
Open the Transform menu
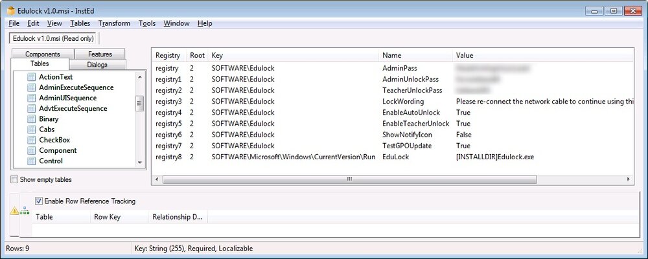tap(115, 23)
